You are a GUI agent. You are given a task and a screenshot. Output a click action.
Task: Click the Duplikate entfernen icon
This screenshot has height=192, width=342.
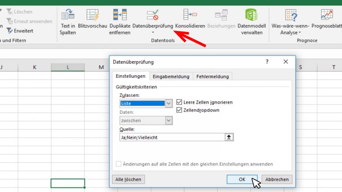119,16
